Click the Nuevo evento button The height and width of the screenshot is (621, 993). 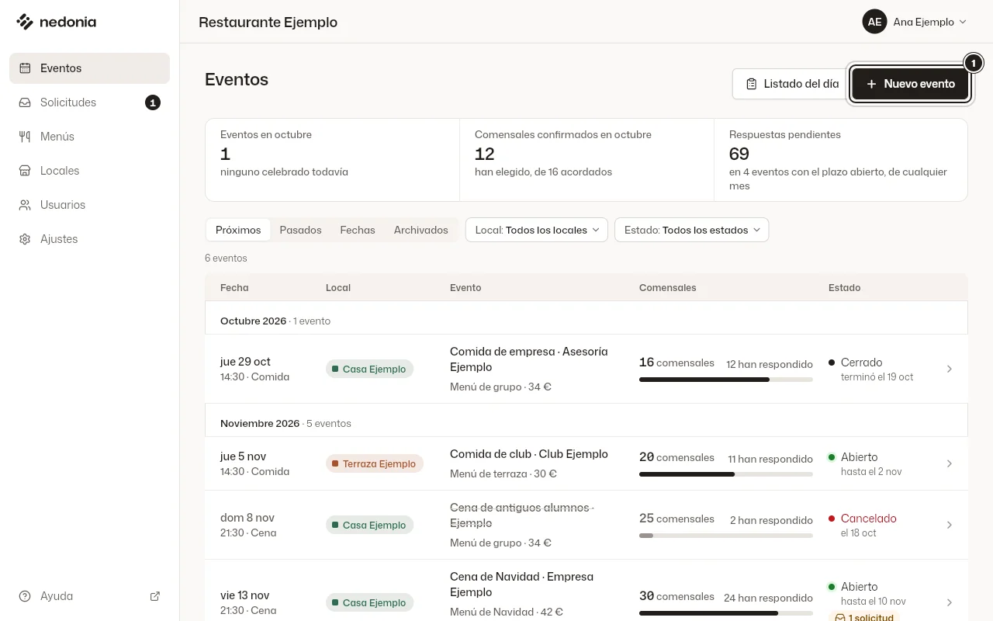(911, 84)
